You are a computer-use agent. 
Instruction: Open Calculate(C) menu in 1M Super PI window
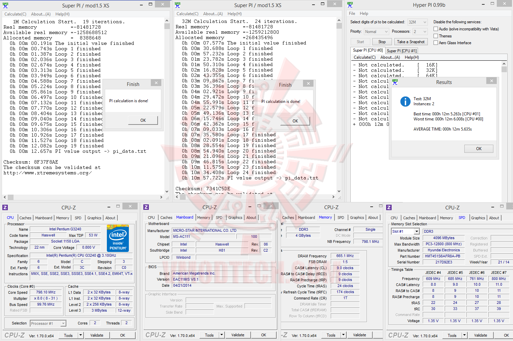coord(15,14)
